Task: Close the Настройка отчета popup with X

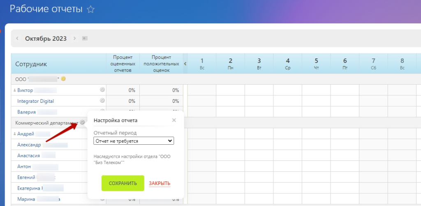Action: click(174, 120)
